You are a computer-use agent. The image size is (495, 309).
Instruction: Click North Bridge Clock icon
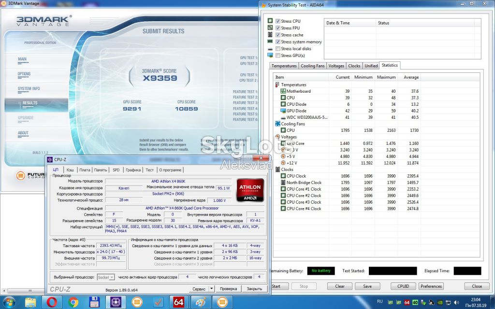(x=283, y=183)
